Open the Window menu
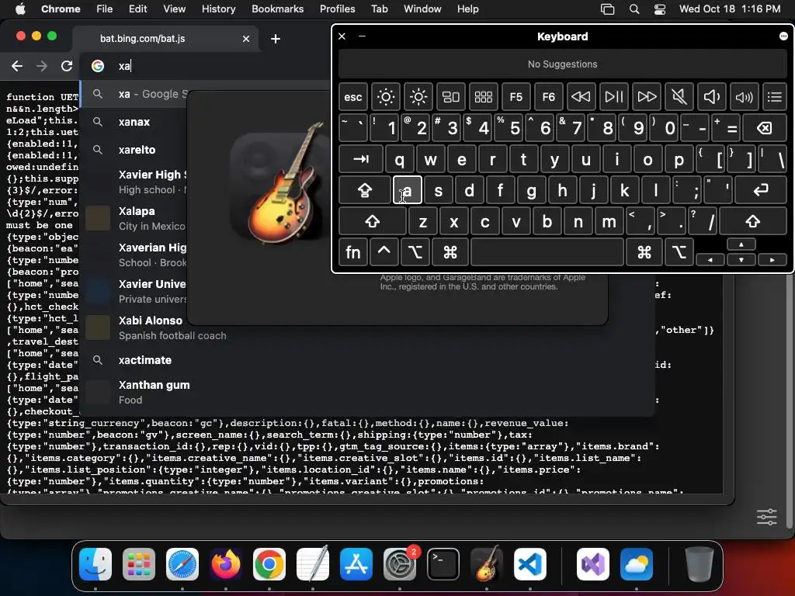 point(422,9)
